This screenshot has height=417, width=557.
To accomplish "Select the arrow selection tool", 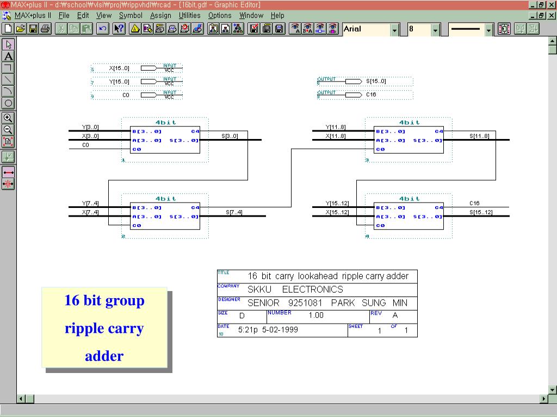I will click(8, 45).
